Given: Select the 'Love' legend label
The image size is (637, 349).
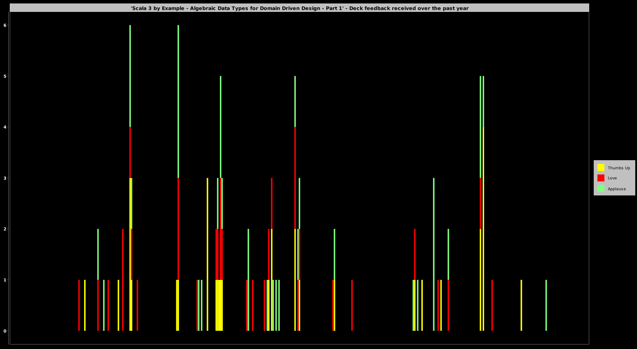Looking at the screenshot, I should click(612, 178).
